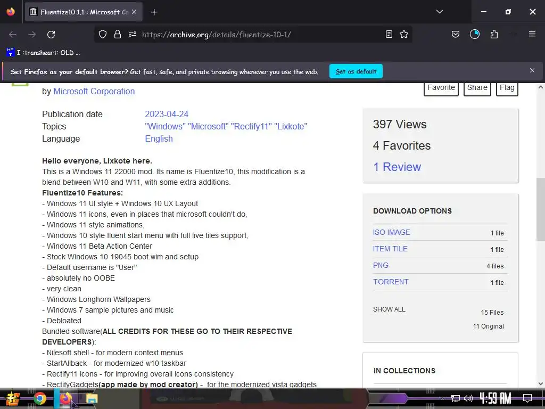Open the ':transheart: OLD' bookmark
Viewport: 545px width, 409px height.
click(44, 53)
